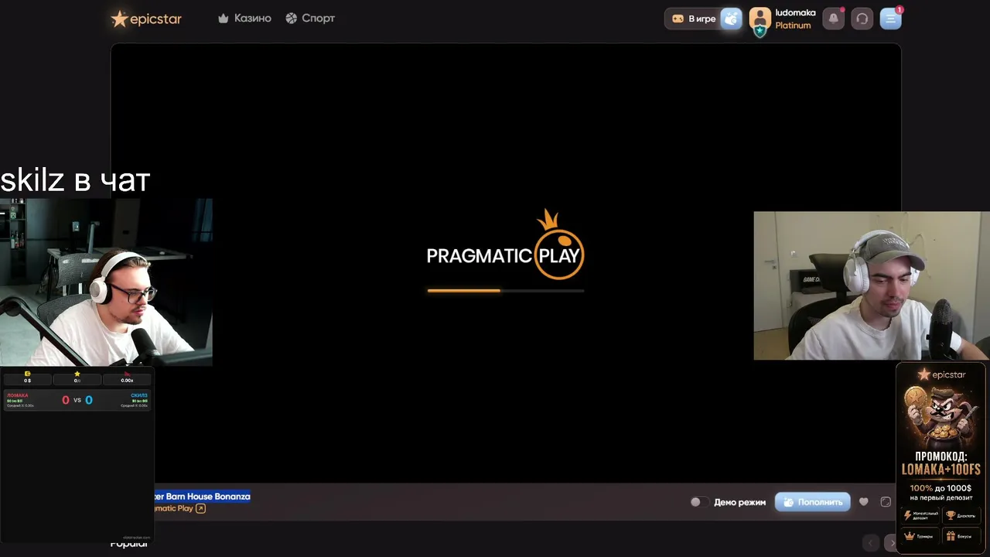Click the star tracker stat
The height and width of the screenshot is (557, 990).
pos(77,378)
